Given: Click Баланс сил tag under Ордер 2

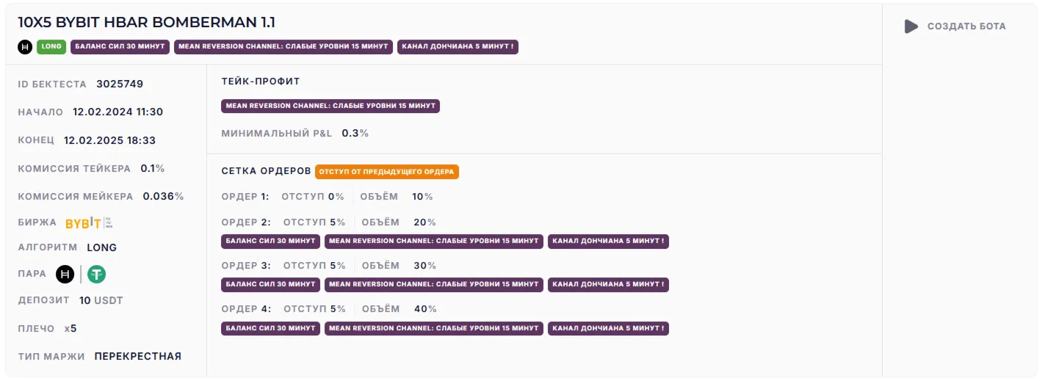Looking at the screenshot, I should tap(270, 241).
